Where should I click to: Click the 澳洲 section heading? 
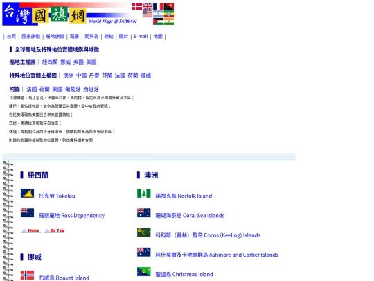click(151, 175)
